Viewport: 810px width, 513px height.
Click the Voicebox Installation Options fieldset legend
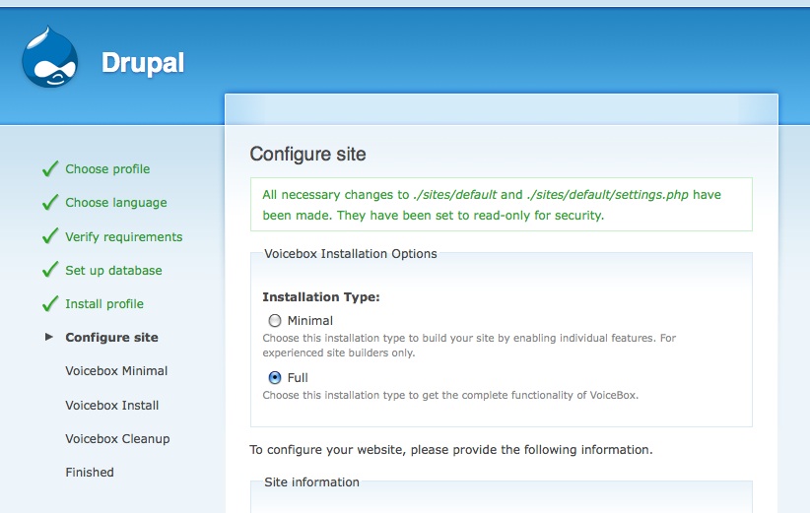pos(350,254)
